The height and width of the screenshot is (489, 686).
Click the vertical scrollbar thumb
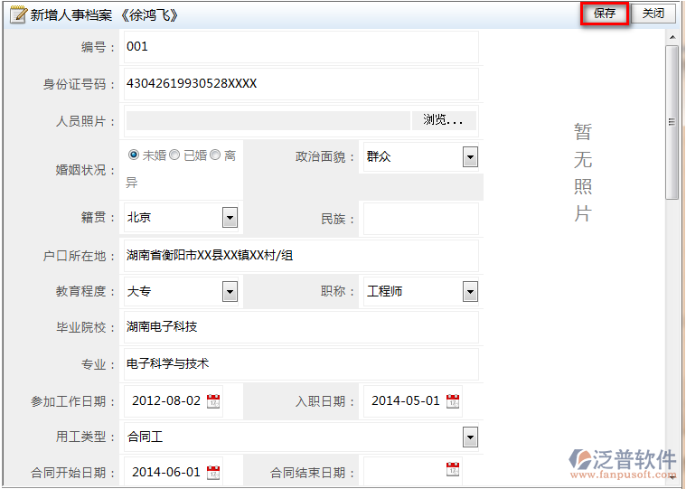pyautogui.click(x=672, y=122)
